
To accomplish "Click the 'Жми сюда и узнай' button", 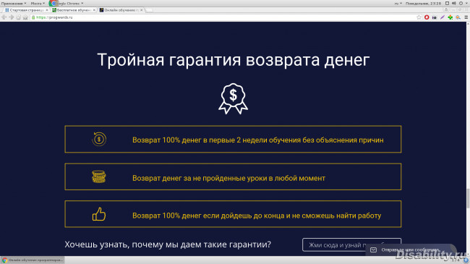I will [351, 244].
